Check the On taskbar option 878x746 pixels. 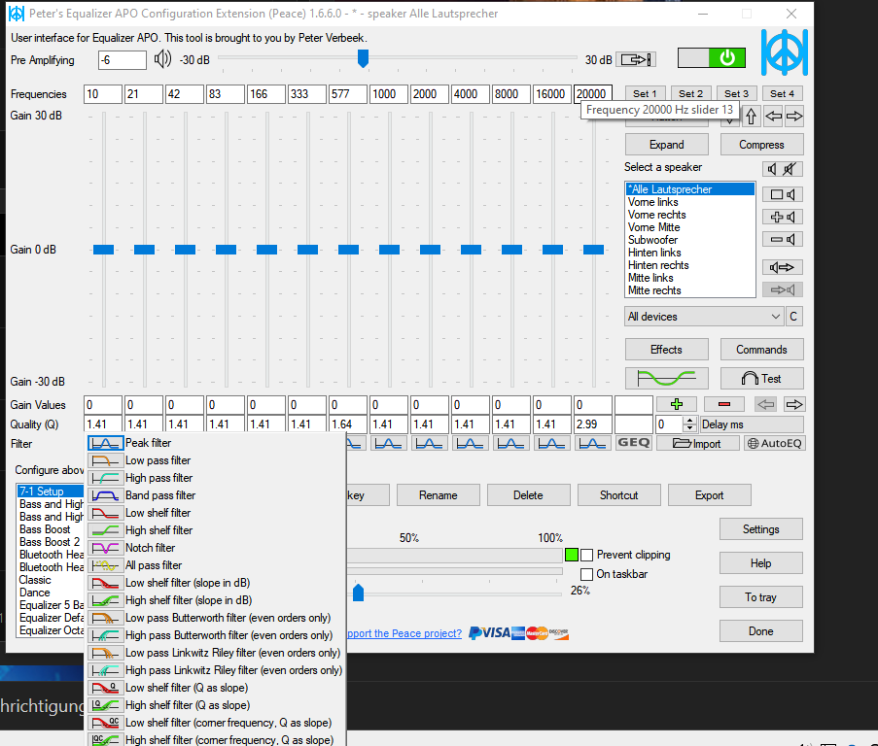tap(587, 574)
